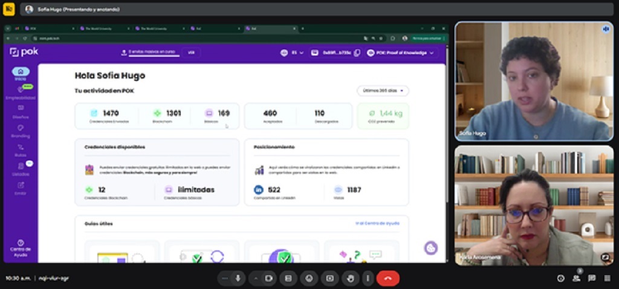Open more options three-dot meeting button
Image resolution: width=619 pixels, height=289 pixels.
point(368,278)
